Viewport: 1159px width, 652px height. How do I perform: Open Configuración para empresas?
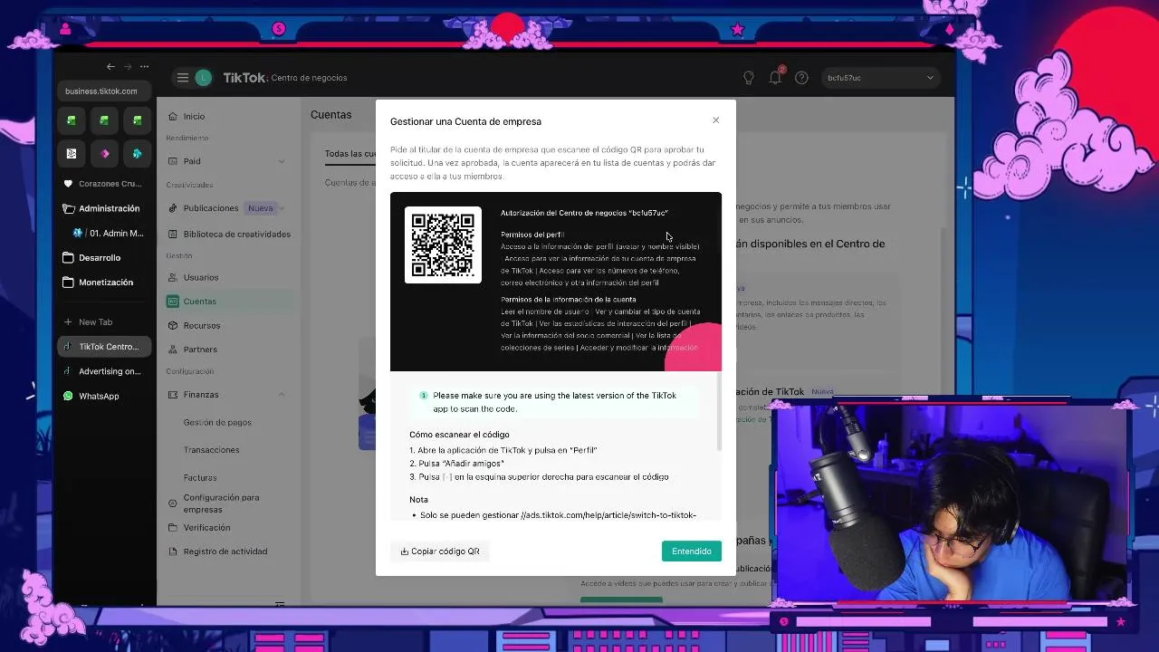(x=221, y=503)
